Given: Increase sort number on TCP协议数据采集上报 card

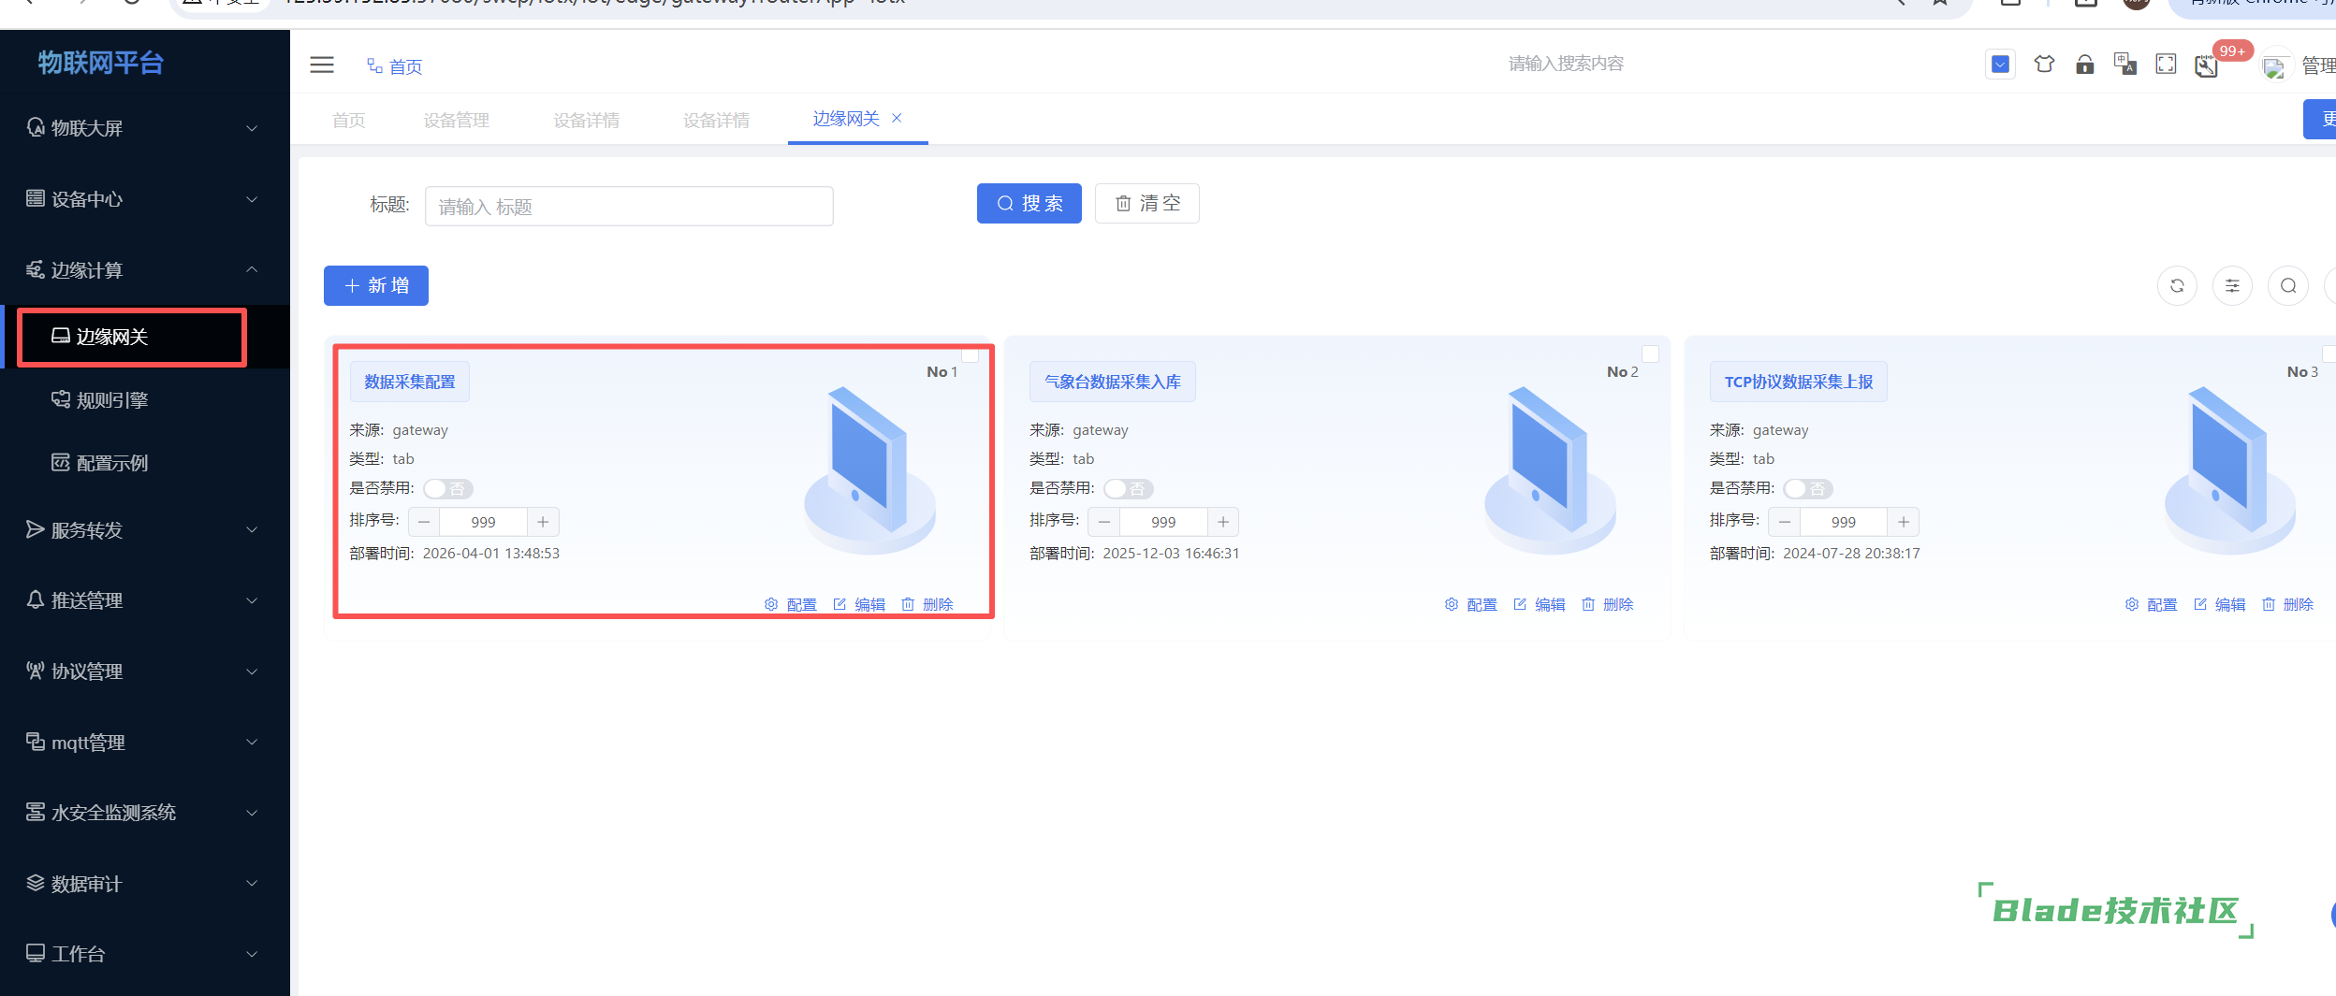Looking at the screenshot, I should click(1903, 522).
